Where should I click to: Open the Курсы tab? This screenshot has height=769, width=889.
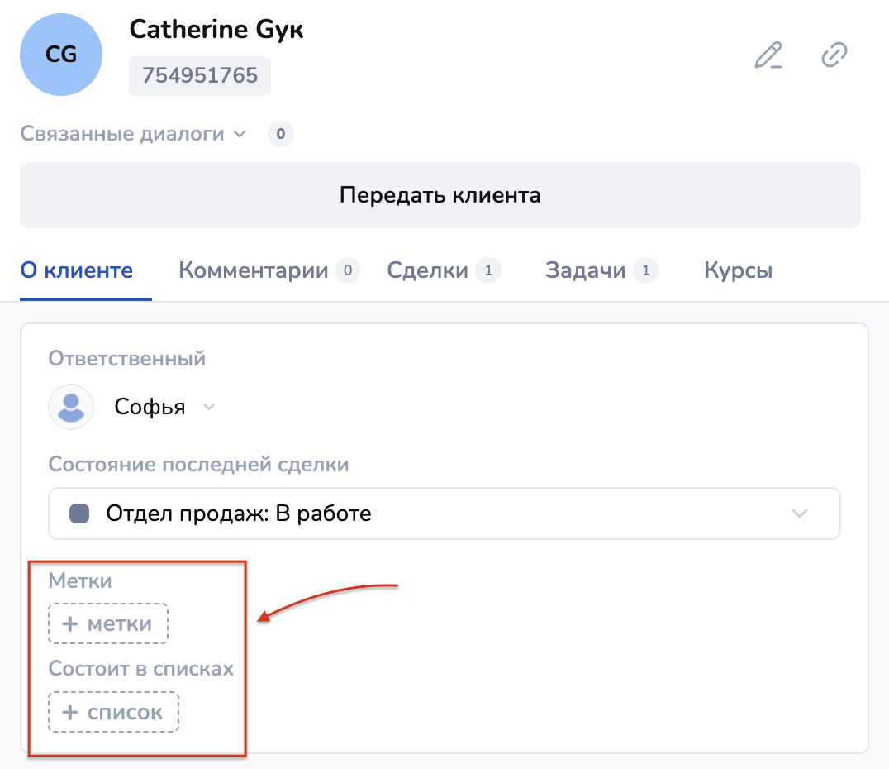click(x=738, y=270)
